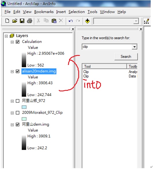This screenshot has height=169, width=153.
Task: Close the tool search panel
Action: click(141, 29)
